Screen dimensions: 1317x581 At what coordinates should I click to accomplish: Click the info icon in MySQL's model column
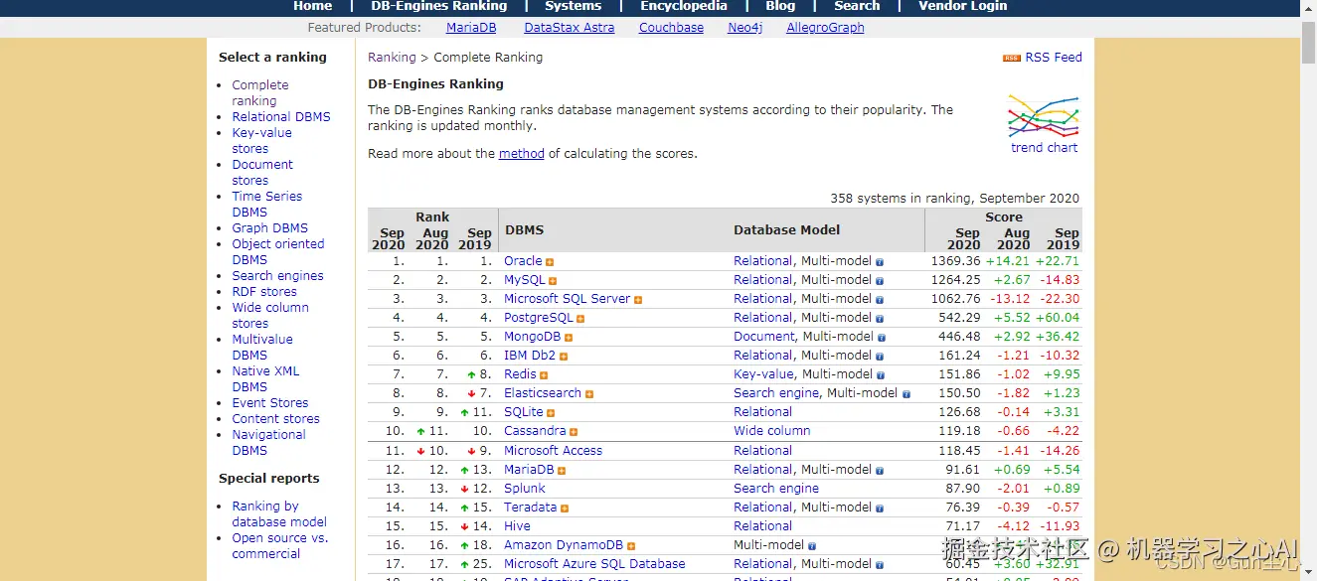point(880,281)
